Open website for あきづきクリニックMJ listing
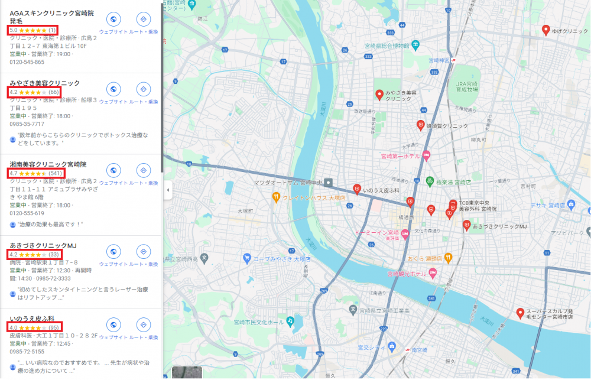This screenshot has height=380, width=591. [113, 251]
